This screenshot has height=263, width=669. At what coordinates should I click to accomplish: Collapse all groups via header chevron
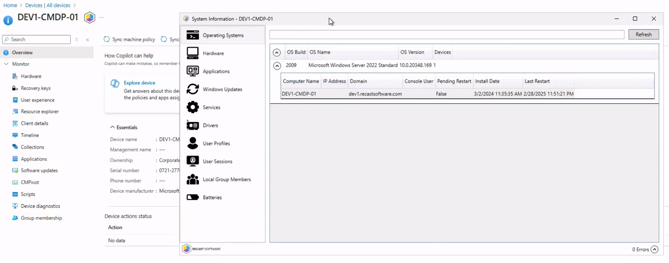[x=277, y=52]
